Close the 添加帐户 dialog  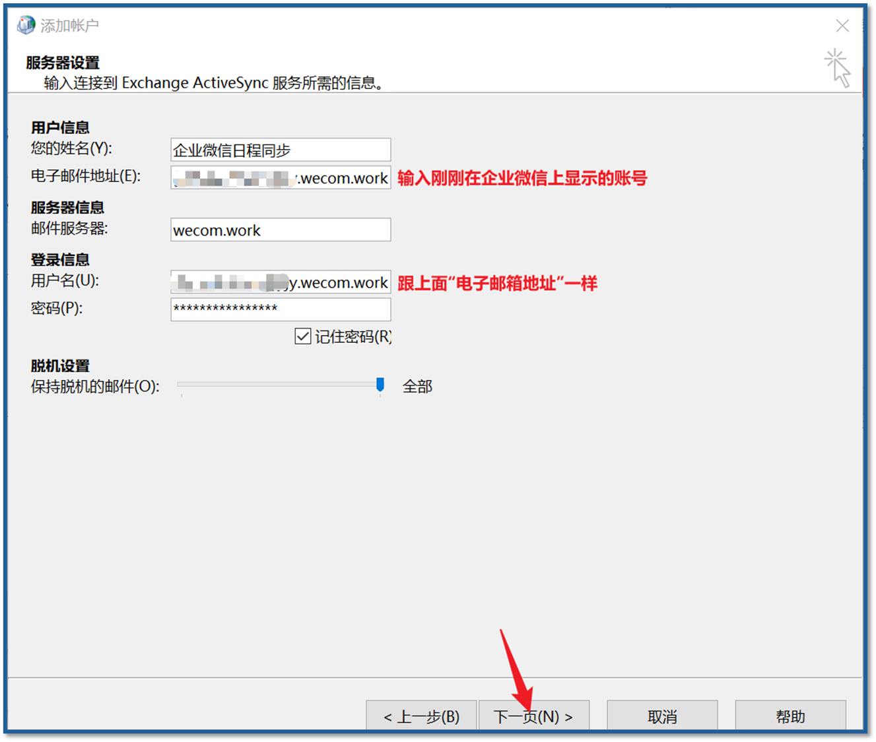842,26
